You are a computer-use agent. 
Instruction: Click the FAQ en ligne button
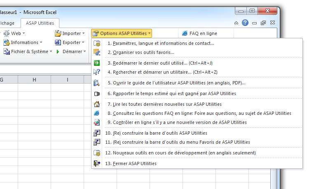click(x=199, y=33)
